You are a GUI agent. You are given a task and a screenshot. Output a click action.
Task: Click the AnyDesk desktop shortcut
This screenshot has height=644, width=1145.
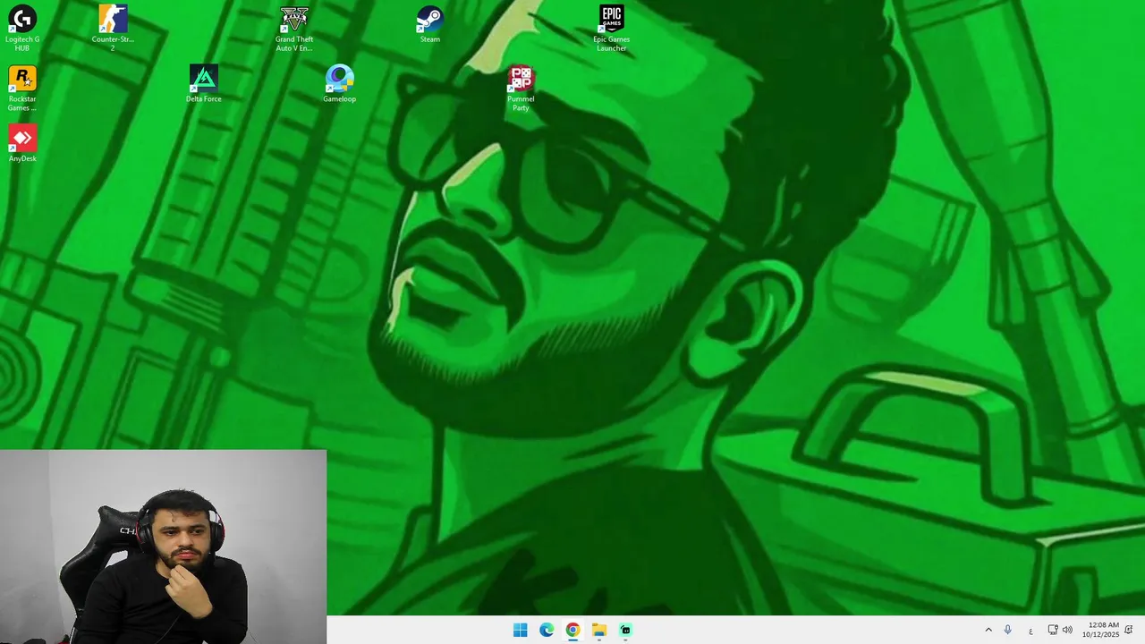[22, 143]
